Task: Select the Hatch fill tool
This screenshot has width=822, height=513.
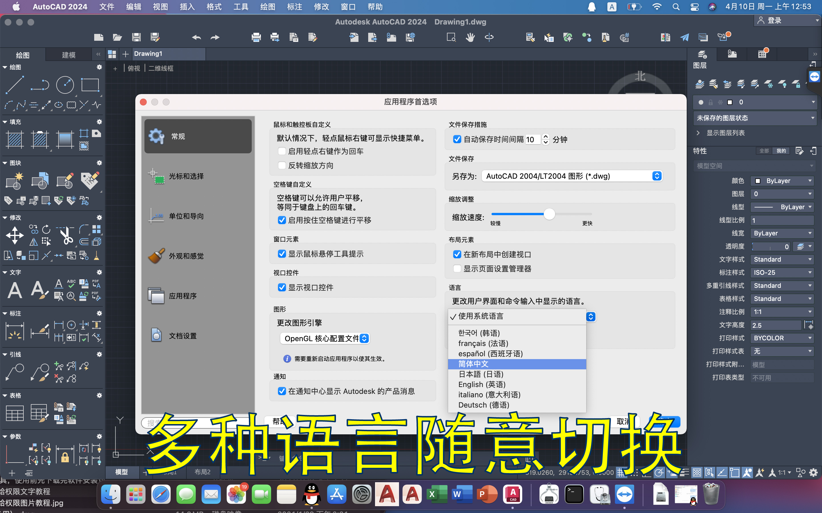Action: (x=15, y=139)
